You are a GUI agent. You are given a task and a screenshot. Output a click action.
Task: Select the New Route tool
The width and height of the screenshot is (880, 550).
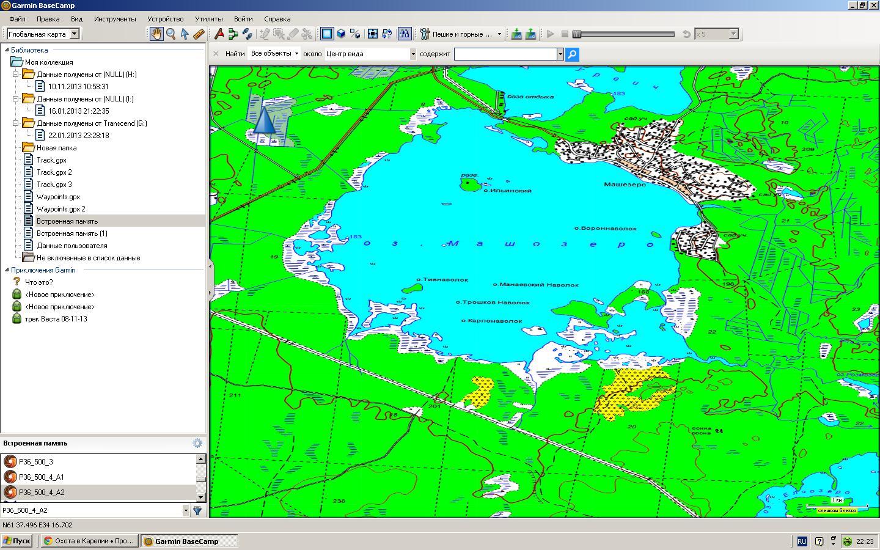pyautogui.click(x=233, y=34)
